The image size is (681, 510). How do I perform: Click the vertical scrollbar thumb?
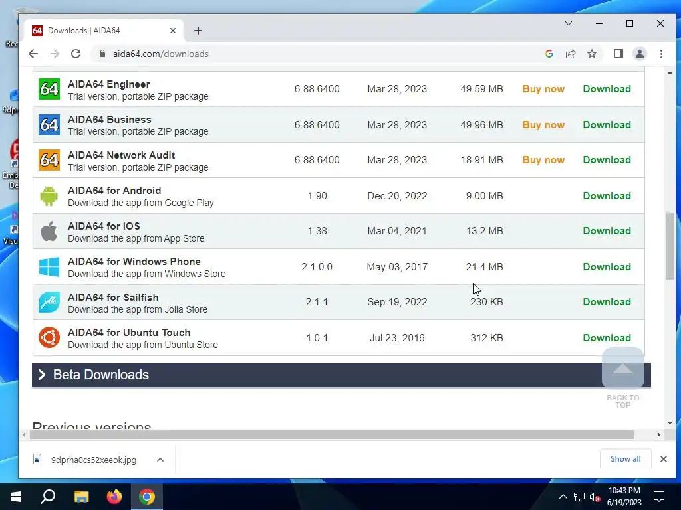click(x=670, y=246)
